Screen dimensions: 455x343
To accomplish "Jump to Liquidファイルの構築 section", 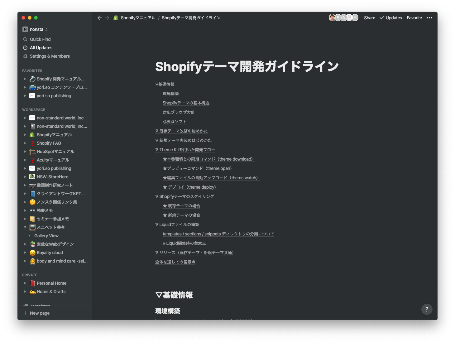I will point(177,225).
